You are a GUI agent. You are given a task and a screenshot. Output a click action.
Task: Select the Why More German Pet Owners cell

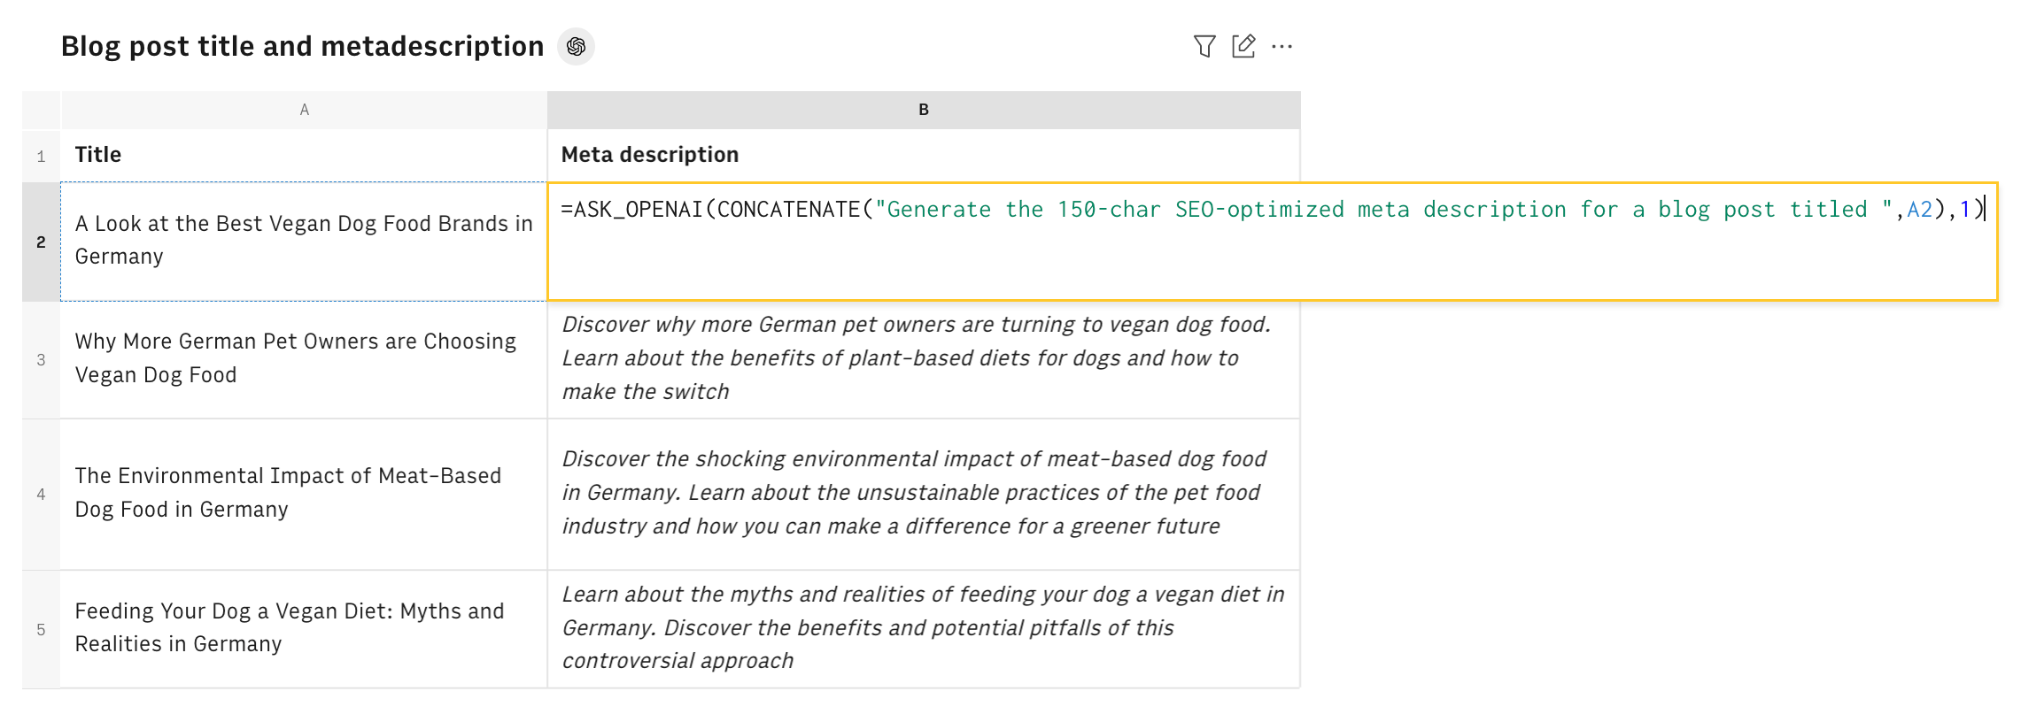[304, 360]
